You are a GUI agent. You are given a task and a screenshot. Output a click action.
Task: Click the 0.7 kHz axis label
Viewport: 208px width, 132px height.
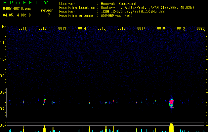click(3, 109)
